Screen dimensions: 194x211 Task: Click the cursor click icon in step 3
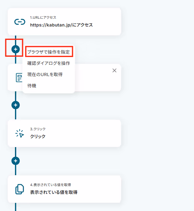(x=20, y=133)
